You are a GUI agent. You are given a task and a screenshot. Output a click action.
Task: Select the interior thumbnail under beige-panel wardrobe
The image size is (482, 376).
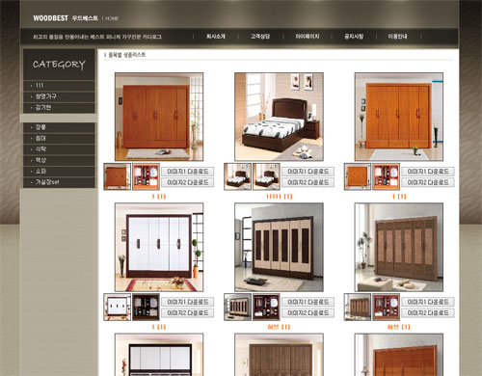266,307
